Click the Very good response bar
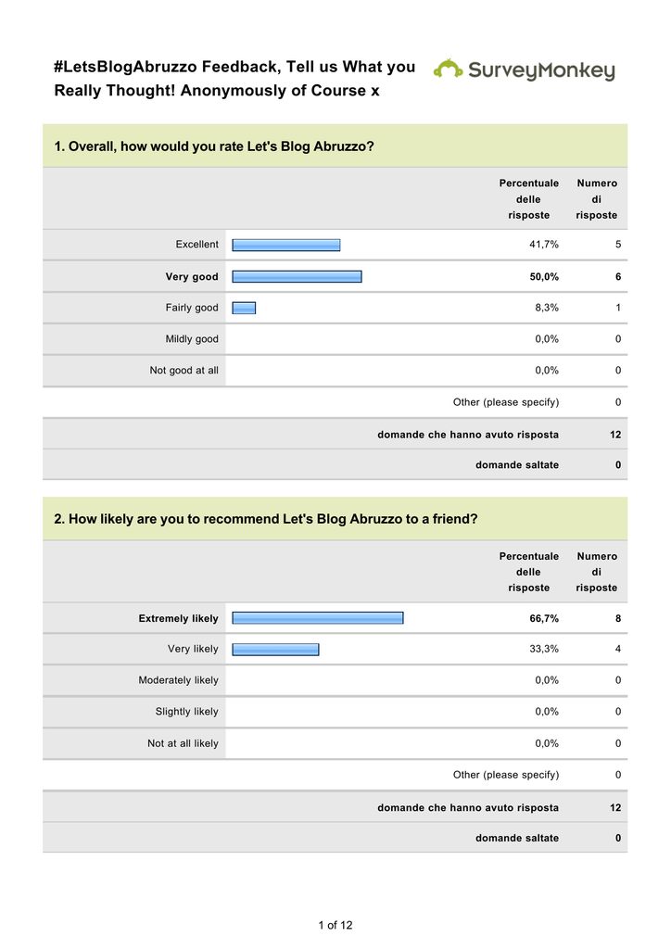This screenshot has width=671, height=949. [x=298, y=276]
